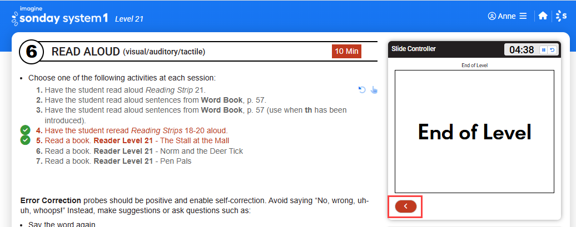Click the circled step number 6

coord(32,52)
